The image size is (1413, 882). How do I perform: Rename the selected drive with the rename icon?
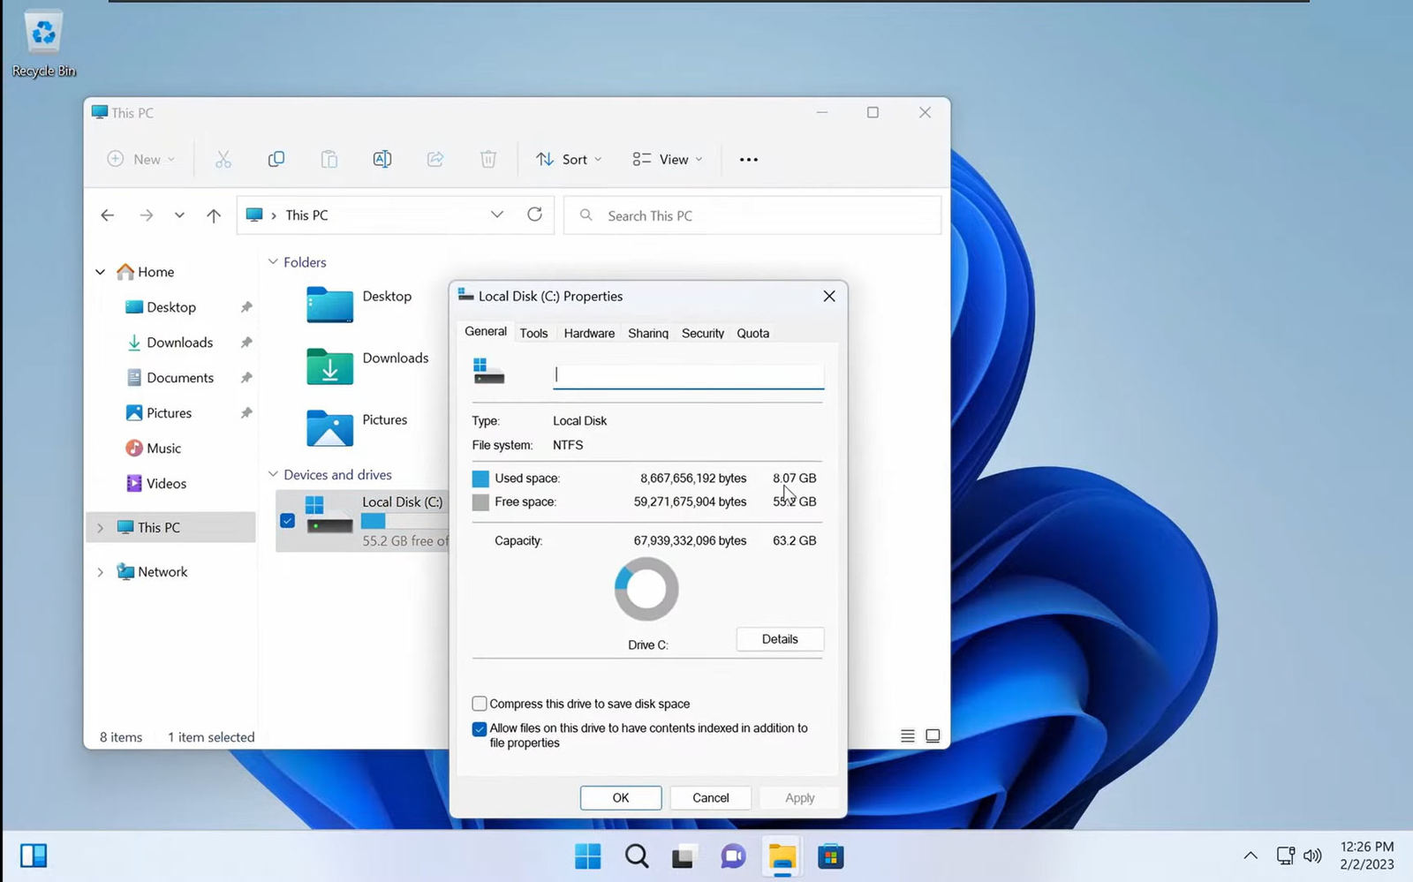click(382, 159)
